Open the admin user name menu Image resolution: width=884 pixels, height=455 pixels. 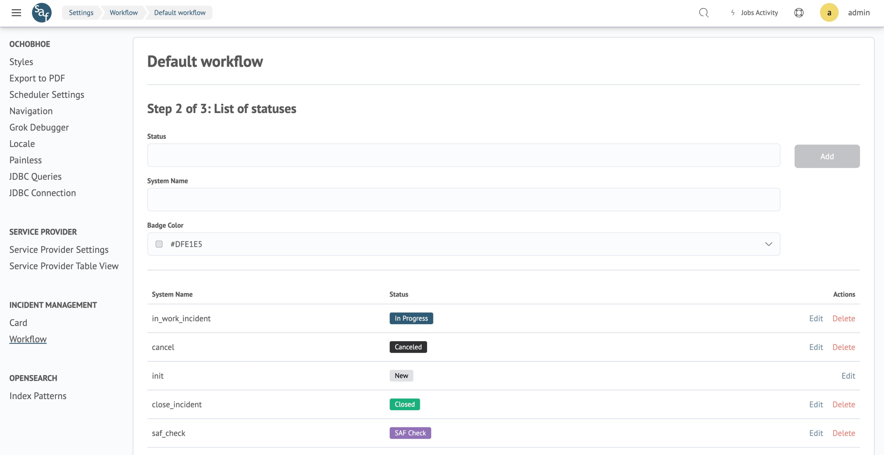859,13
